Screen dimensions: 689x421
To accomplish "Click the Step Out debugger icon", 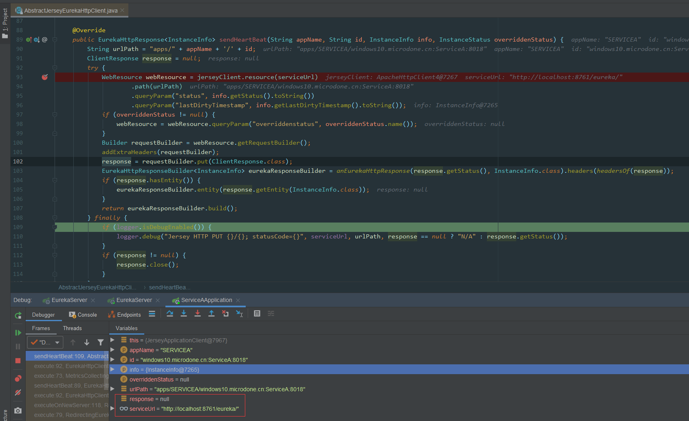I will 211,313.
